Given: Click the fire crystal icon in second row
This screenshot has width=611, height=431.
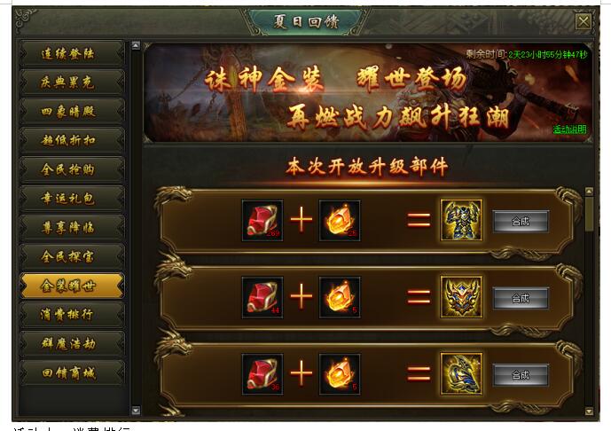Looking at the screenshot, I should pos(340,298).
